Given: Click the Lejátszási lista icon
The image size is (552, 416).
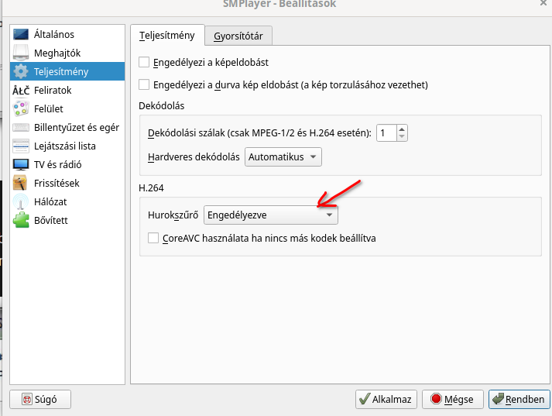Looking at the screenshot, I should coord(21,146).
